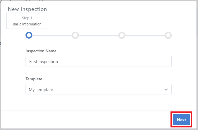Click empty footer area left of Next

[86, 120]
